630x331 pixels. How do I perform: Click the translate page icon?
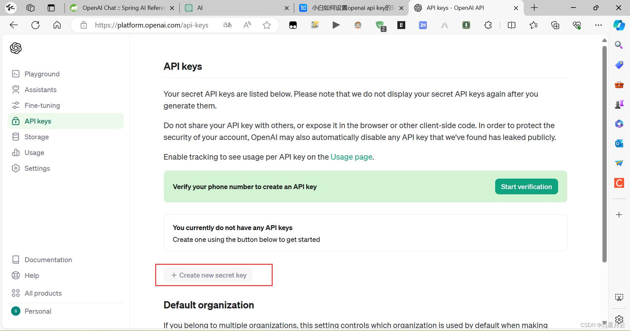click(227, 25)
